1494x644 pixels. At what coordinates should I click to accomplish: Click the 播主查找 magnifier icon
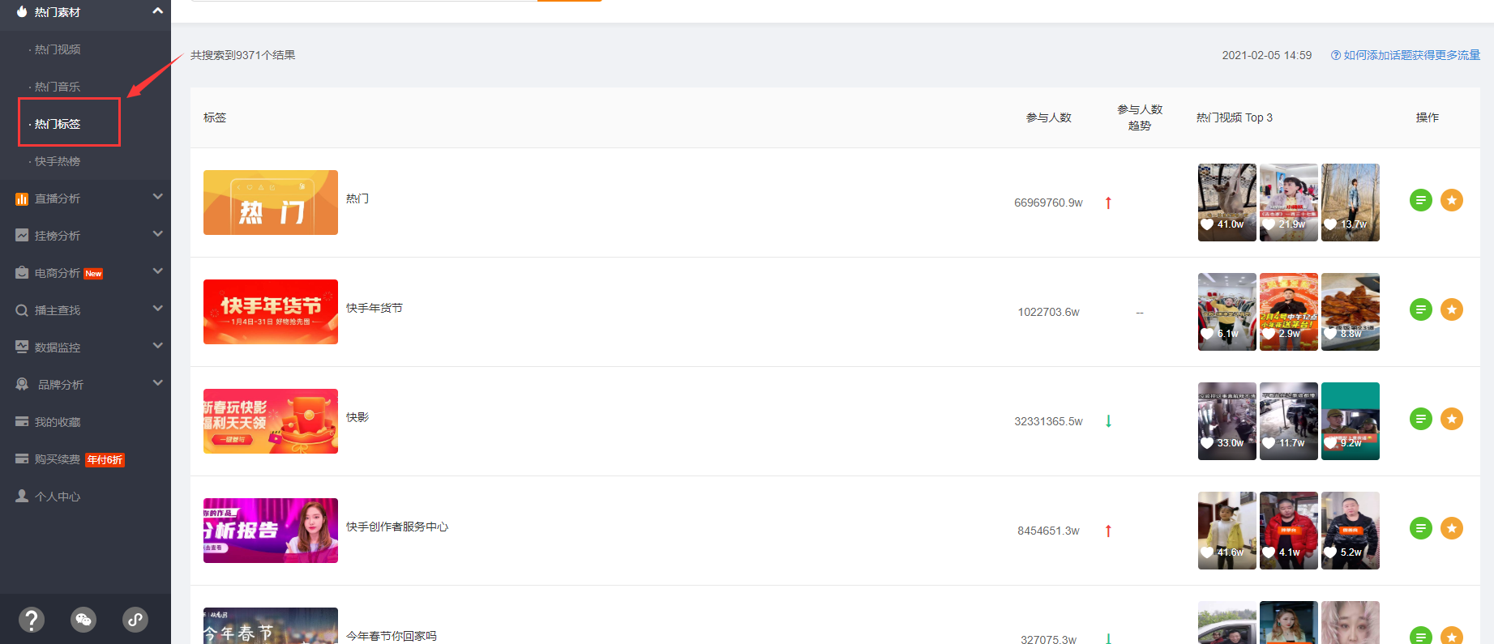[22, 310]
